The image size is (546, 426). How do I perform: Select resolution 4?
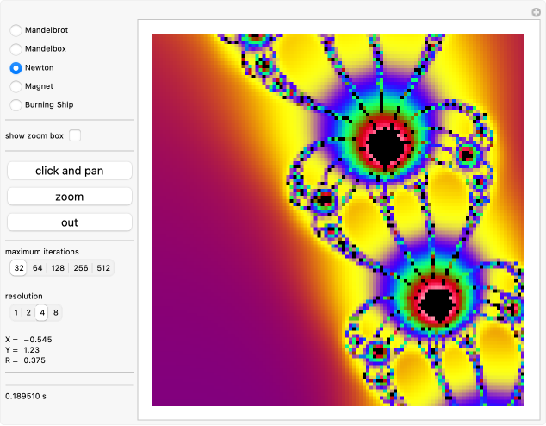pos(42,312)
